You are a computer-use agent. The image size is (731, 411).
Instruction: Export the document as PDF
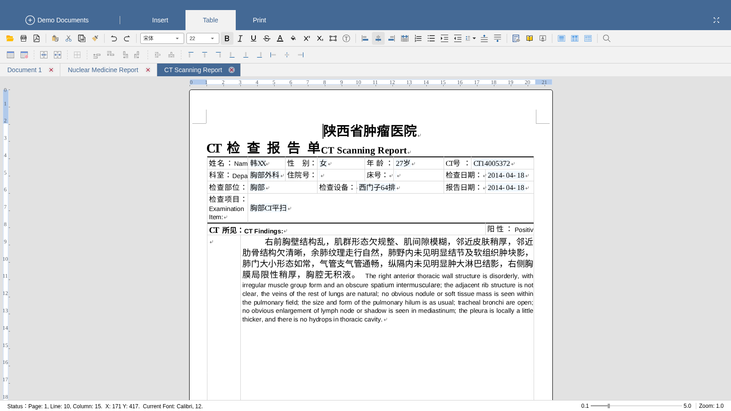[x=37, y=38]
